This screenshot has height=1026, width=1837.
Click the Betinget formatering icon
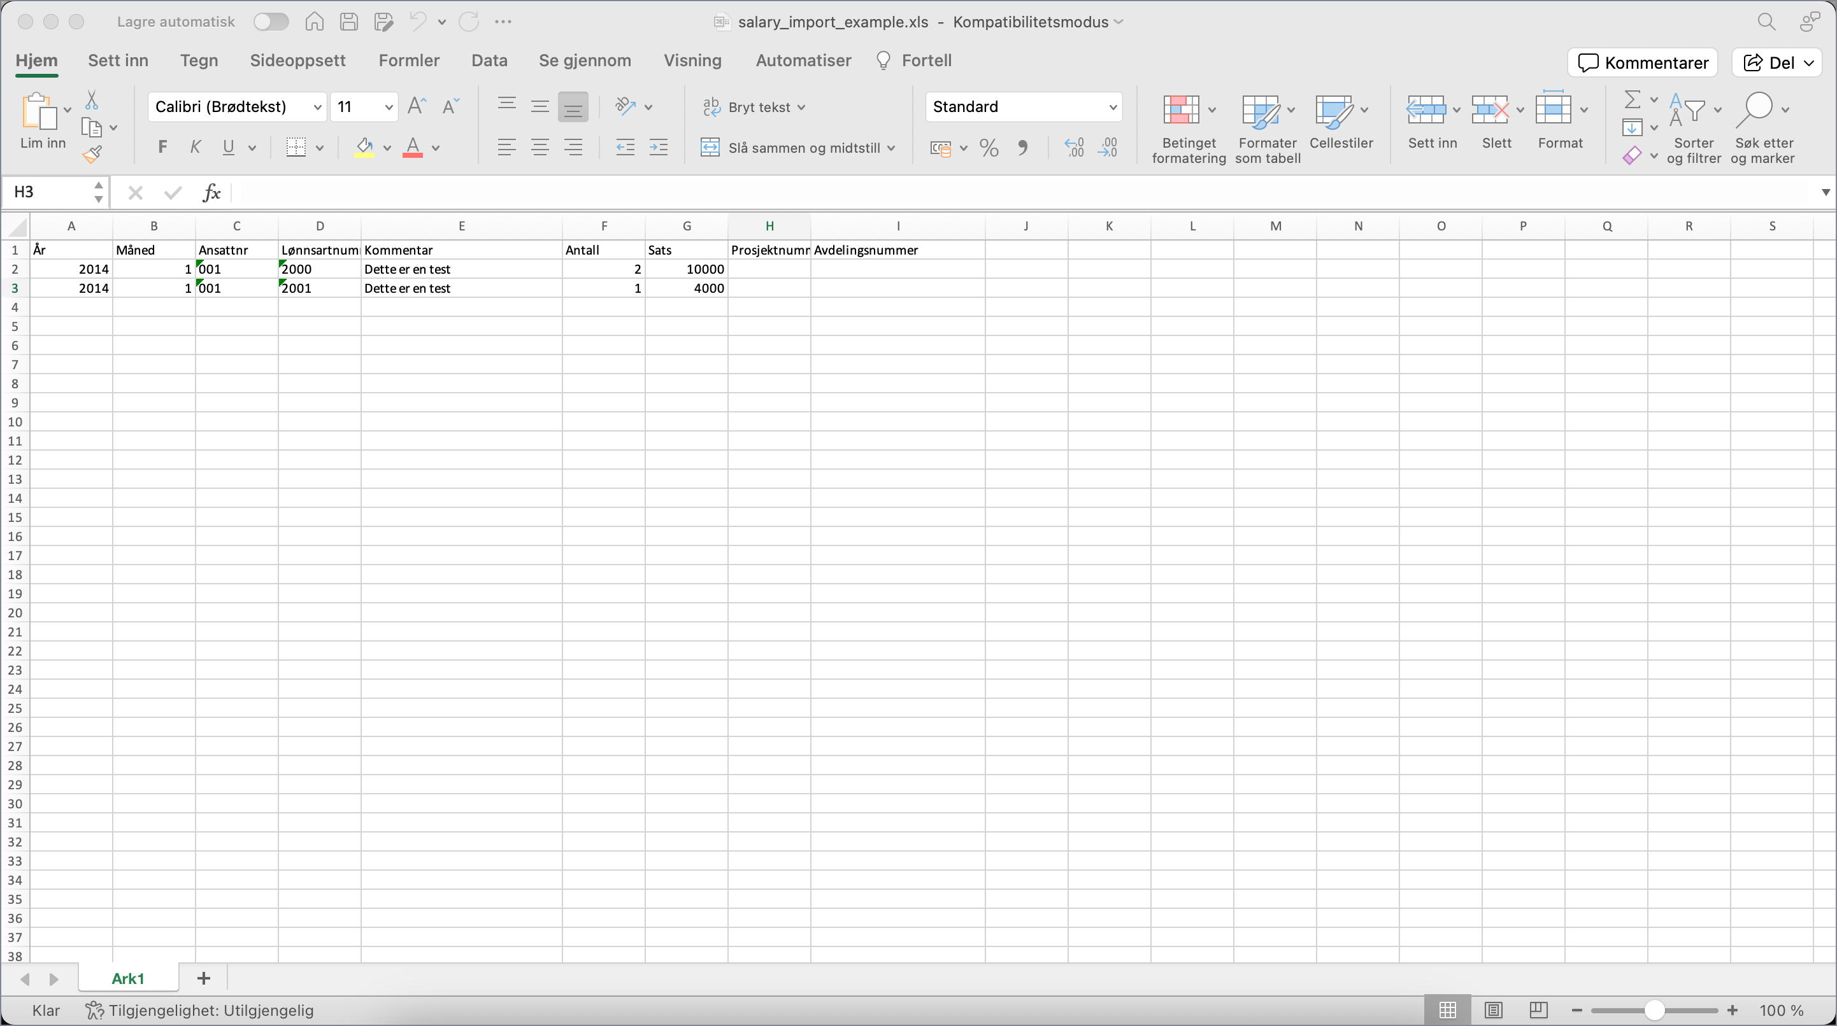[1181, 109]
